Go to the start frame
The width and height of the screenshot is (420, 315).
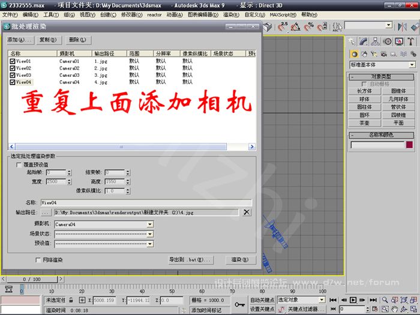[333, 300]
